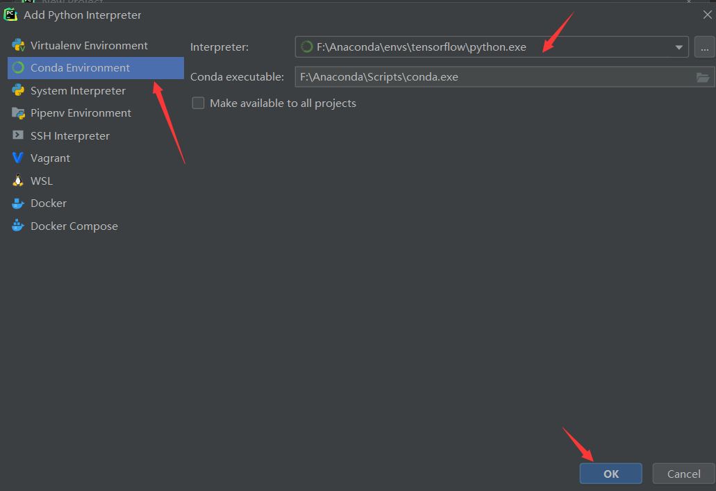Click the Conda executable path field
This screenshot has width=716, height=491.
(x=505, y=76)
